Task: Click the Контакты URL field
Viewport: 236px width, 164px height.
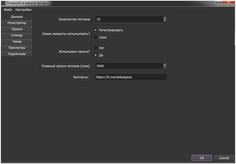Action: coord(130,77)
